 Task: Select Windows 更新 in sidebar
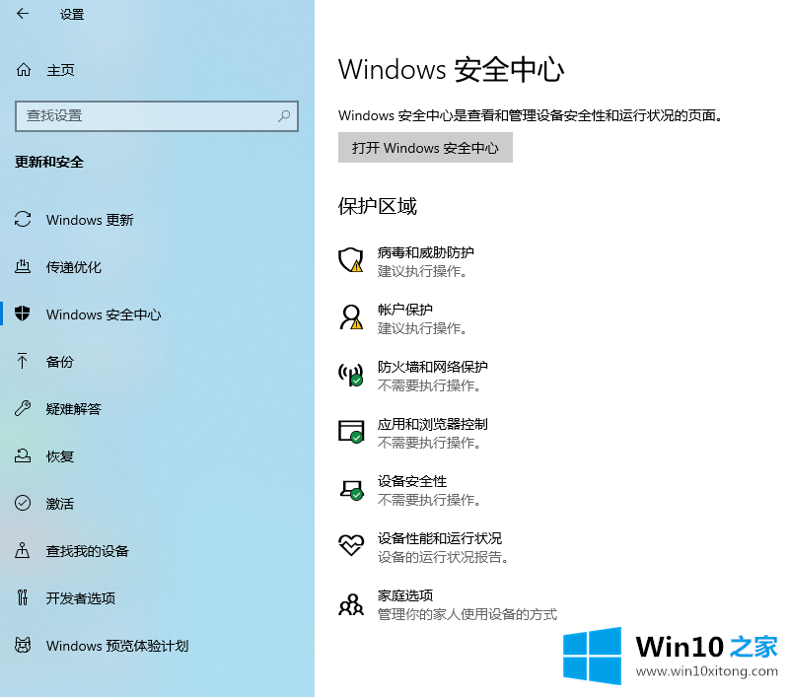click(90, 220)
